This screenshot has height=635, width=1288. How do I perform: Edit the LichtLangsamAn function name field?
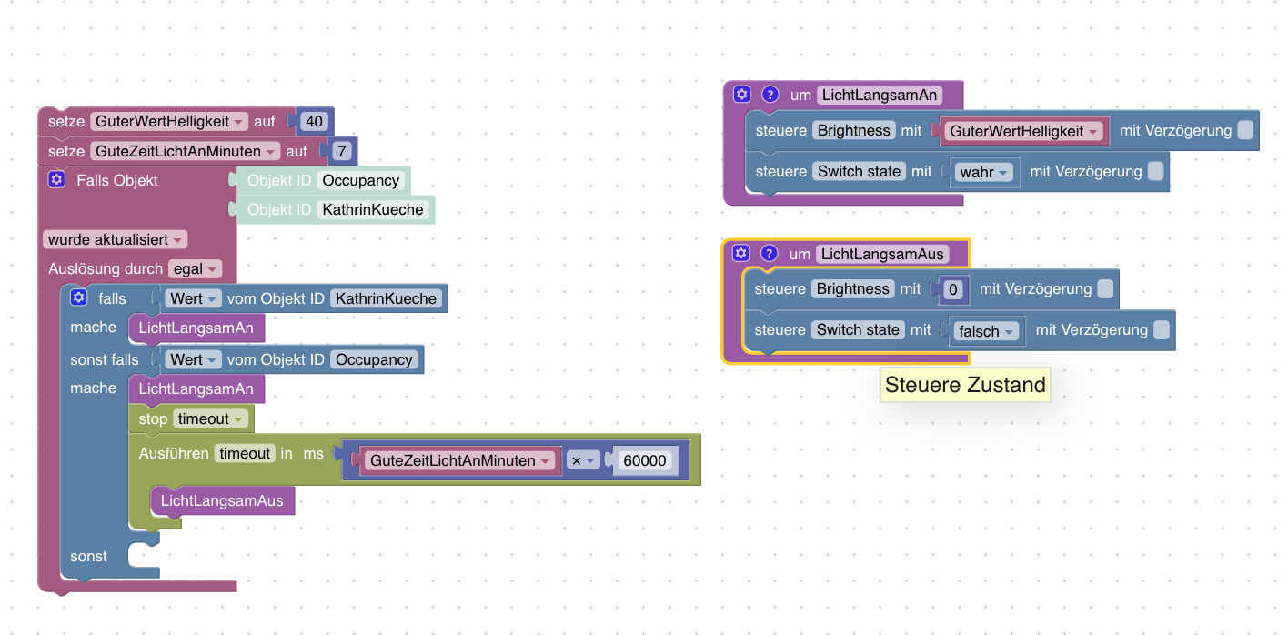pyautogui.click(x=880, y=95)
